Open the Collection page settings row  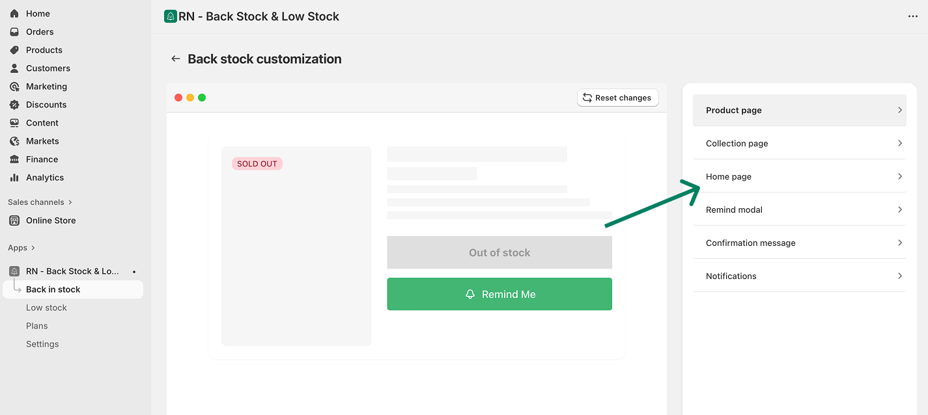point(799,143)
